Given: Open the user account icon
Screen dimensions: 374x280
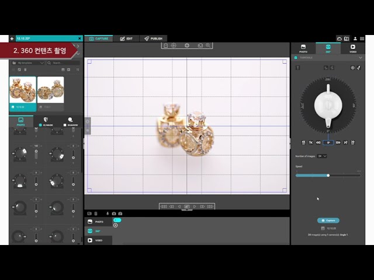Looking at the screenshot, I should pyautogui.click(x=355, y=38).
